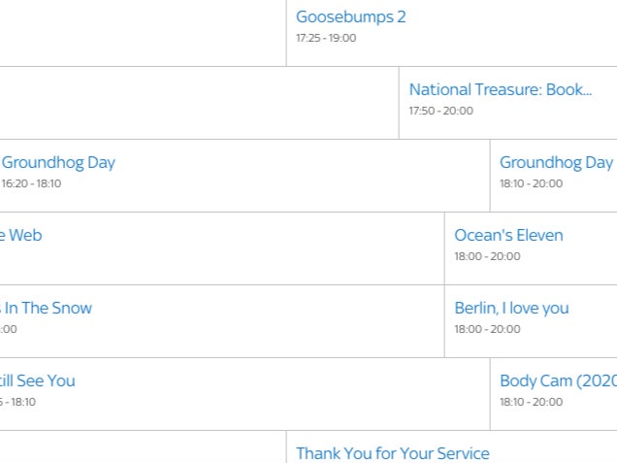Image resolution: width=617 pixels, height=463 pixels.
Task: Open Berlin, I love you listing
Action: (511, 308)
